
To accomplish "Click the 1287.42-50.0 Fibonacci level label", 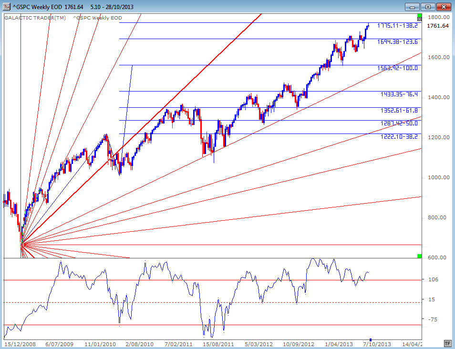I will click(x=399, y=123).
